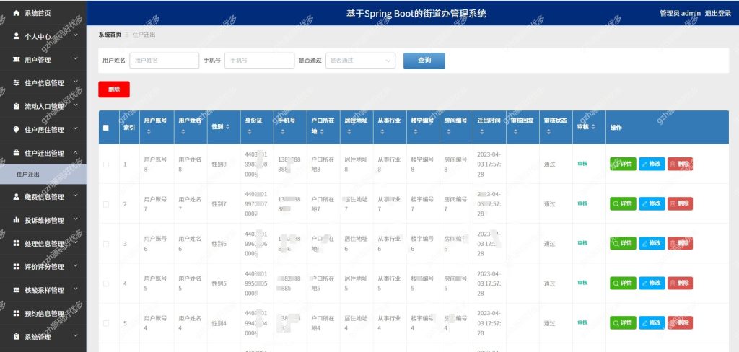
Task: Click 退出登录 in the top right
Action: click(x=718, y=13)
